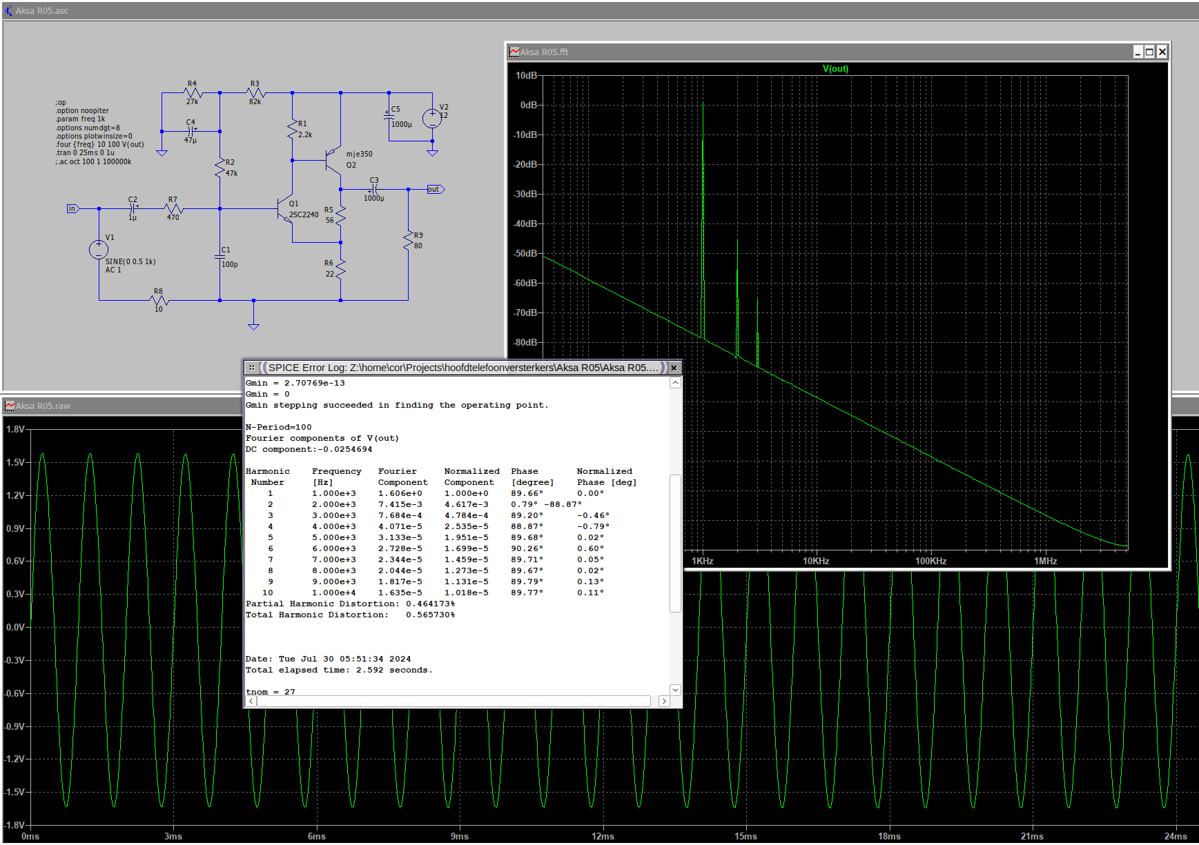Click the error log horizontal scrollbar track
1199x845 pixels.
click(x=454, y=701)
